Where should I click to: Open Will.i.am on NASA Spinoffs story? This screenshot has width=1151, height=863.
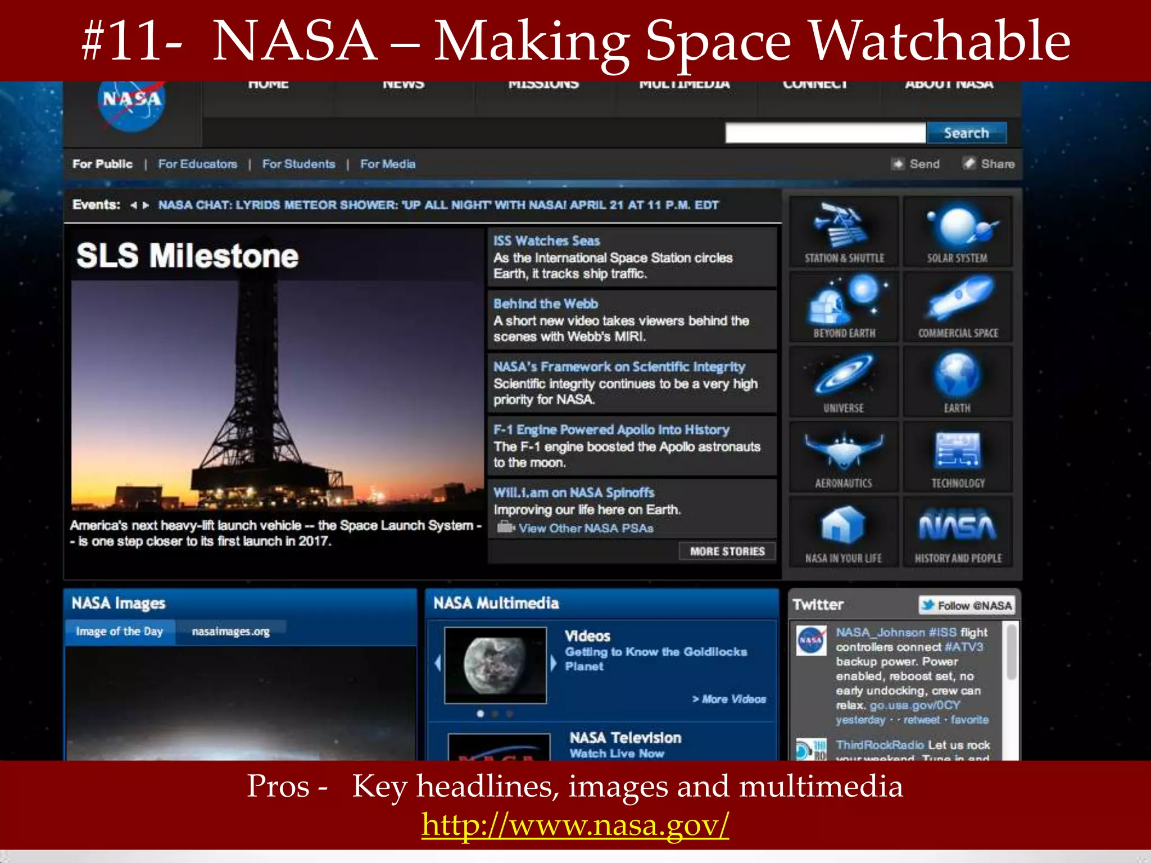click(x=574, y=493)
